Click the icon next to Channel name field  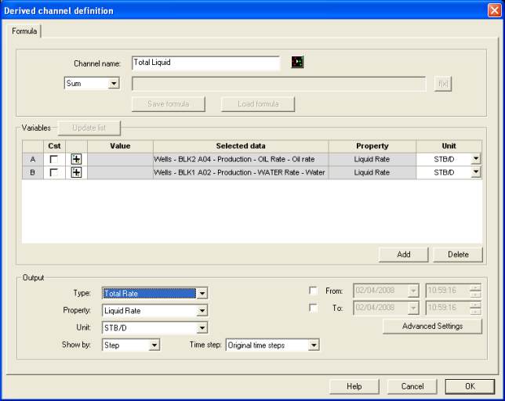coord(297,63)
